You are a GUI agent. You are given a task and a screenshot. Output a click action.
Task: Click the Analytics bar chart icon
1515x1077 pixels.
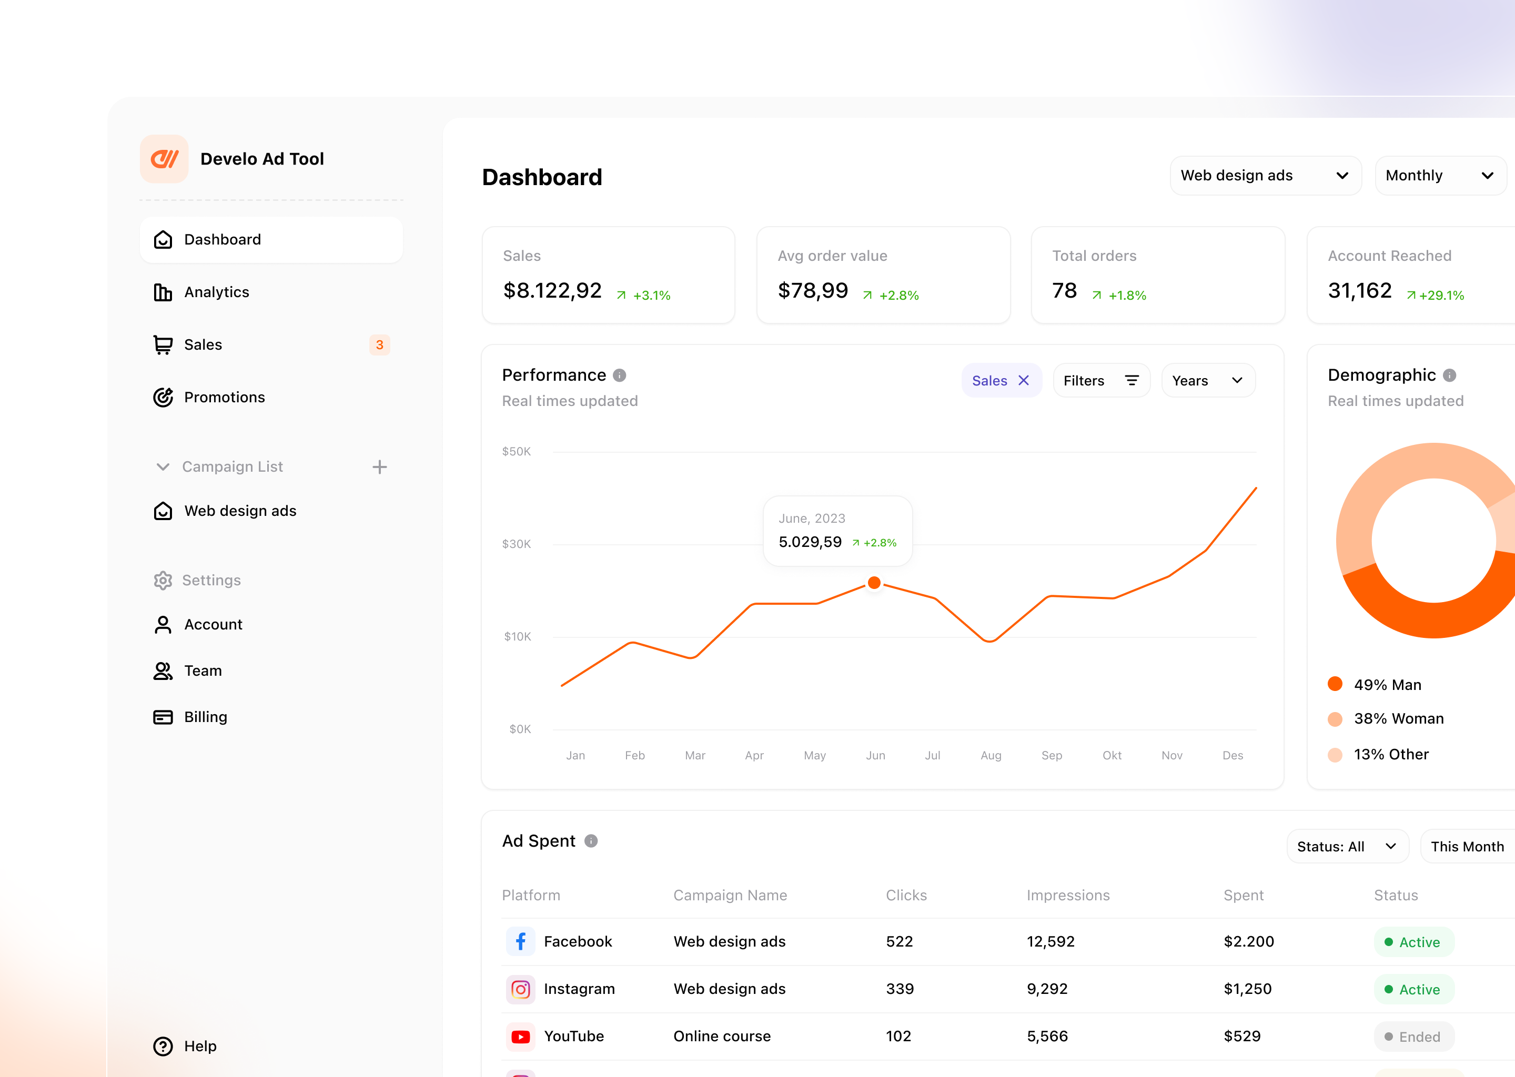coord(163,292)
